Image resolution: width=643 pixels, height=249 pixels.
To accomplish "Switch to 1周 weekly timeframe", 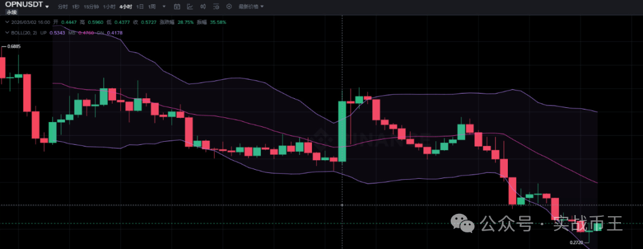I will [152, 7].
